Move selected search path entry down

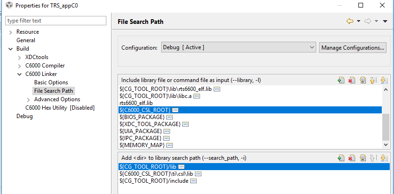tap(383, 158)
